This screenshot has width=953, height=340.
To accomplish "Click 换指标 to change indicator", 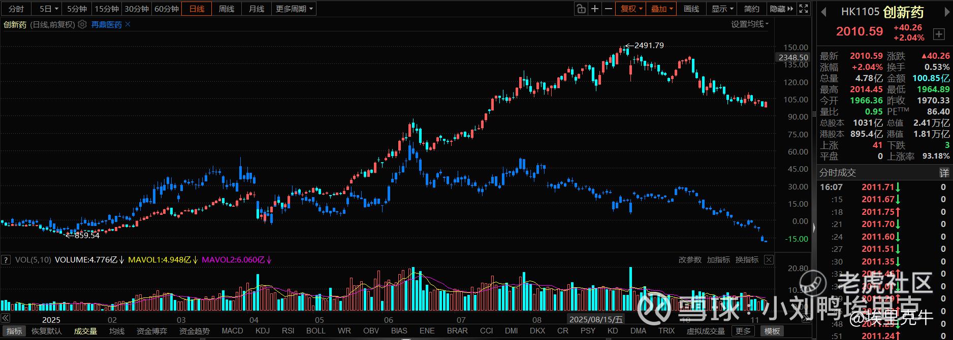I will [747, 260].
